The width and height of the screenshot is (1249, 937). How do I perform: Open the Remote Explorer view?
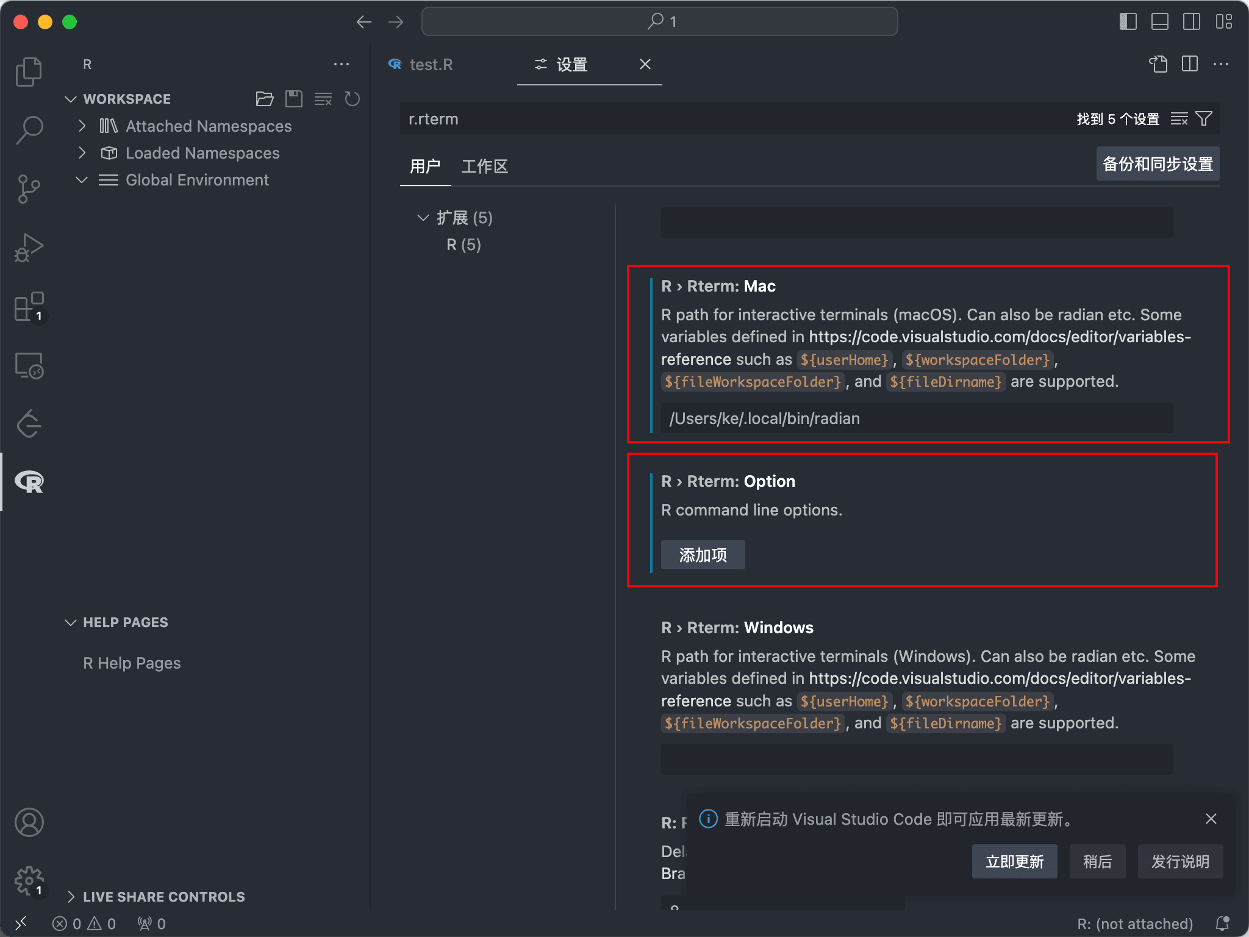pos(29,365)
